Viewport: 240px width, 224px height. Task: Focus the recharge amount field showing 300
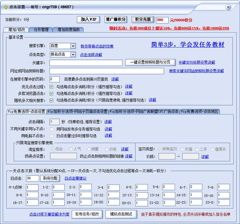(162, 20)
